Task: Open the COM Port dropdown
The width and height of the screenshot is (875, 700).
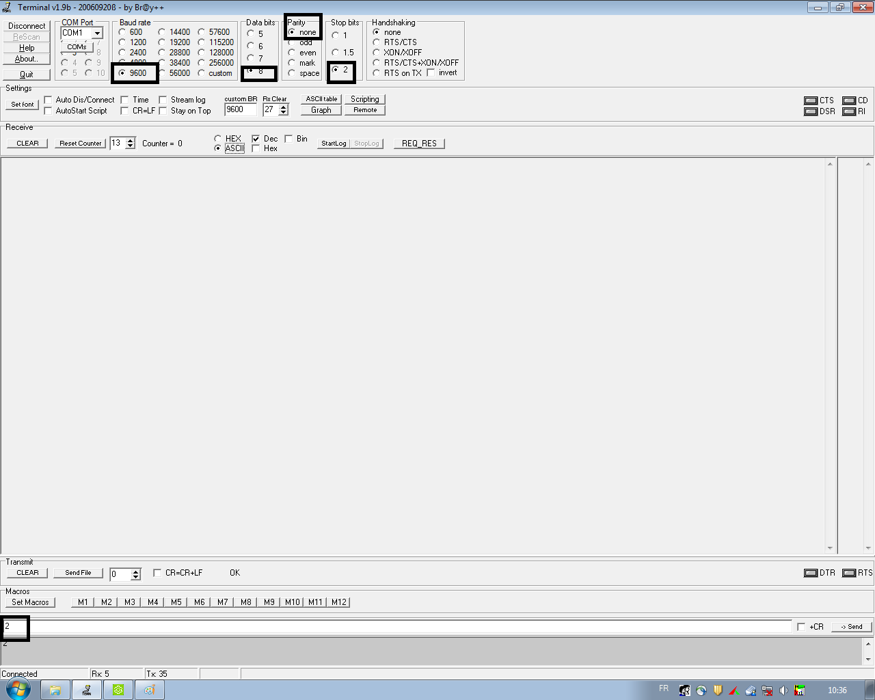Action: pyautogui.click(x=97, y=33)
